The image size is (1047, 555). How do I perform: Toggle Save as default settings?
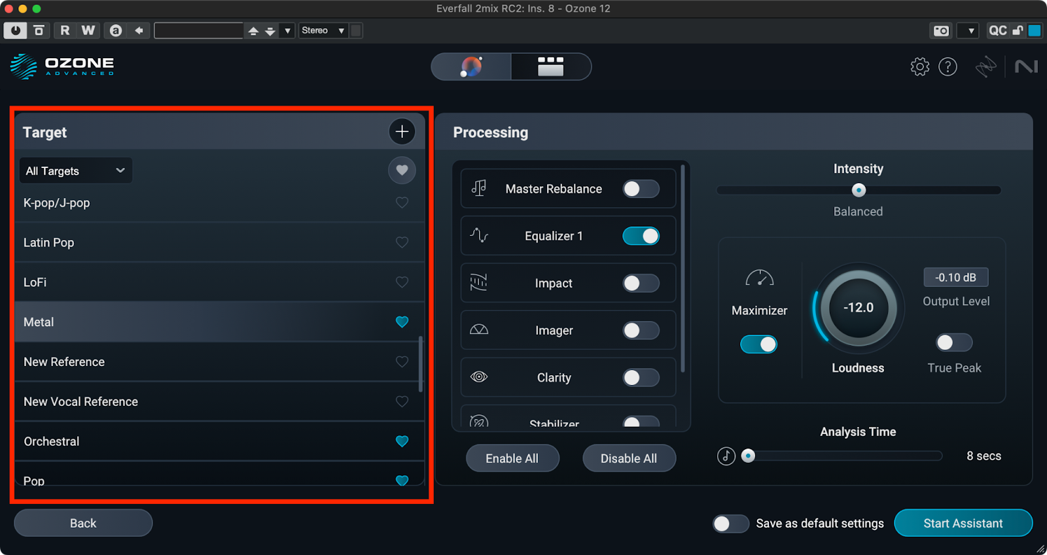pyautogui.click(x=730, y=524)
